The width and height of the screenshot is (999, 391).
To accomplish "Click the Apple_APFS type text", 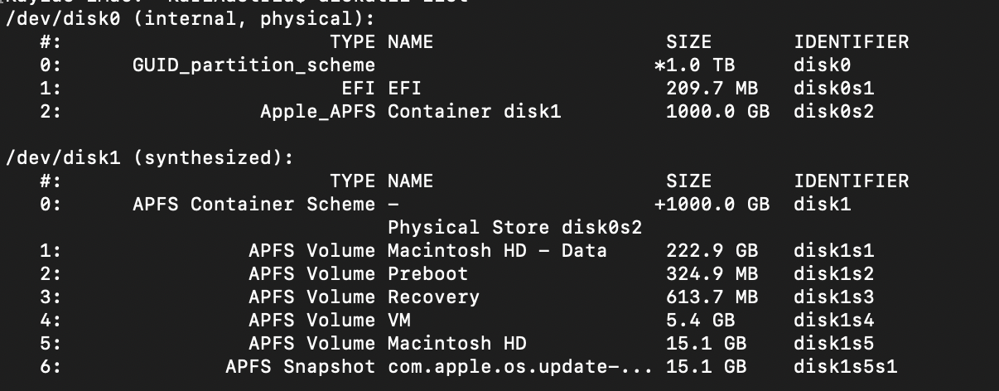I will [317, 111].
